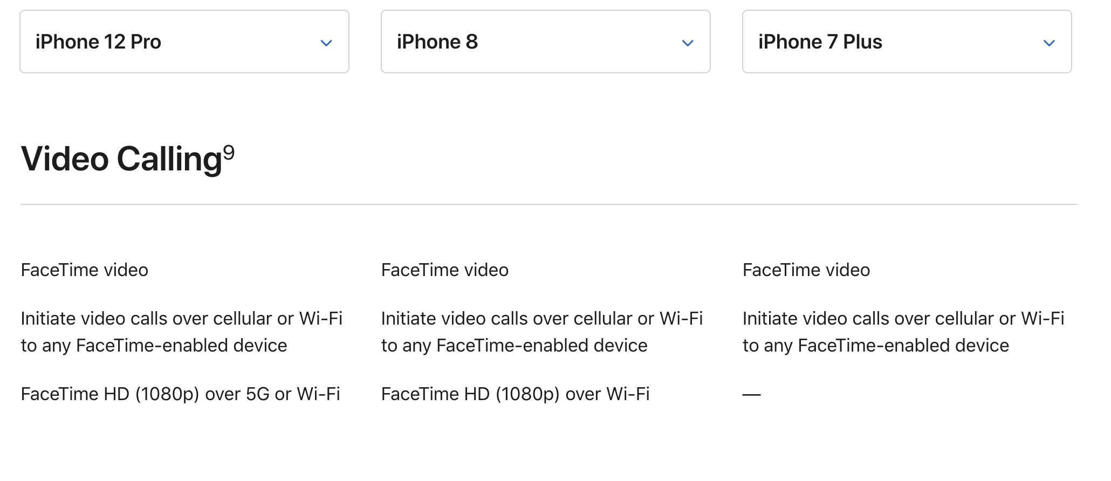Click the Video Calling section heading
1111x481 pixels.
tap(121, 160)
